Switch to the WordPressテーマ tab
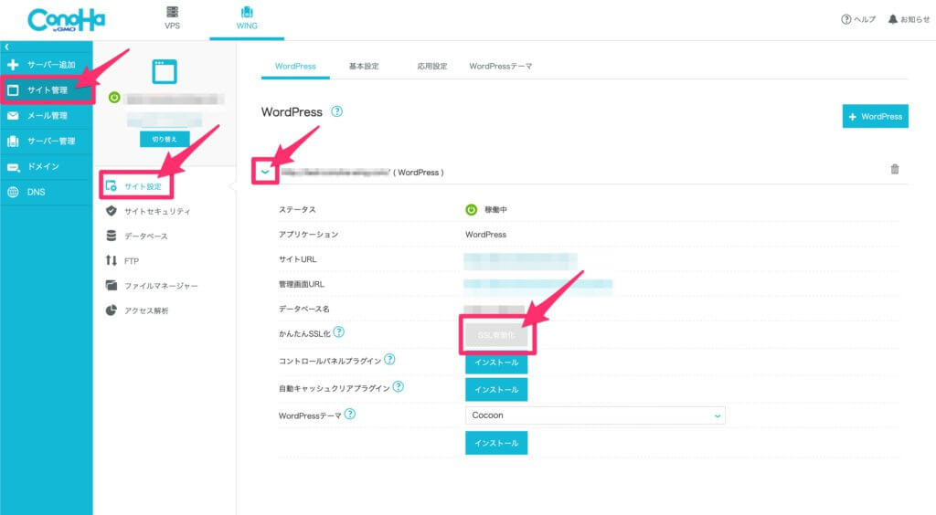Viewport: 936px width, 515px height. tap(500, 66)
